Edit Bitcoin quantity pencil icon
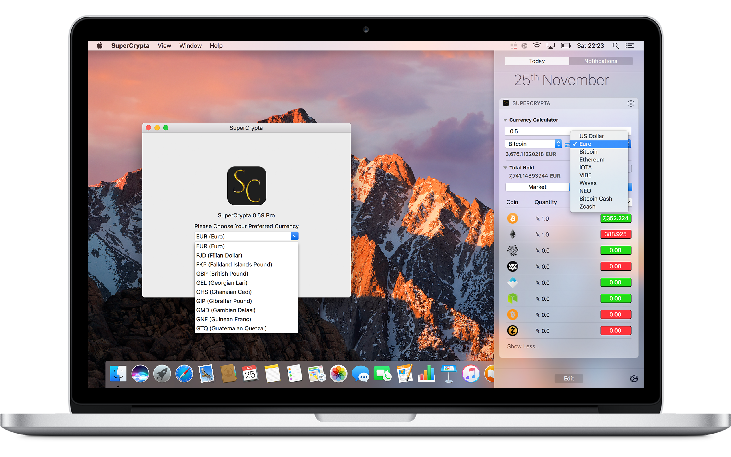 coord(537,219)
